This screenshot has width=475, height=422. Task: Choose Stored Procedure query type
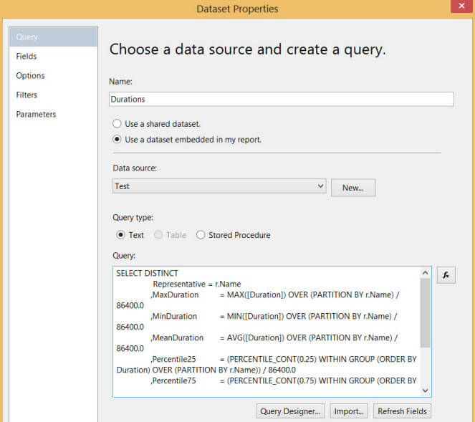click(201, 235)
